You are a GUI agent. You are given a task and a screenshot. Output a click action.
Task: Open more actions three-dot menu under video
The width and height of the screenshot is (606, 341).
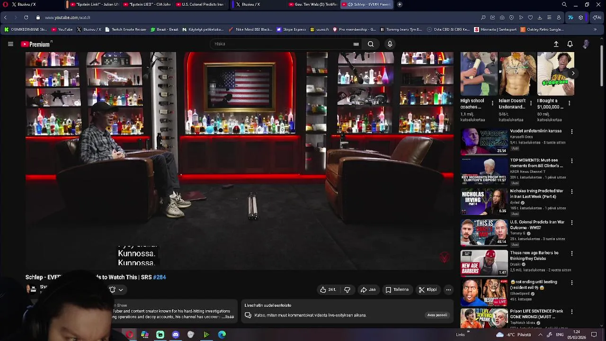click(x=448, y=289)
